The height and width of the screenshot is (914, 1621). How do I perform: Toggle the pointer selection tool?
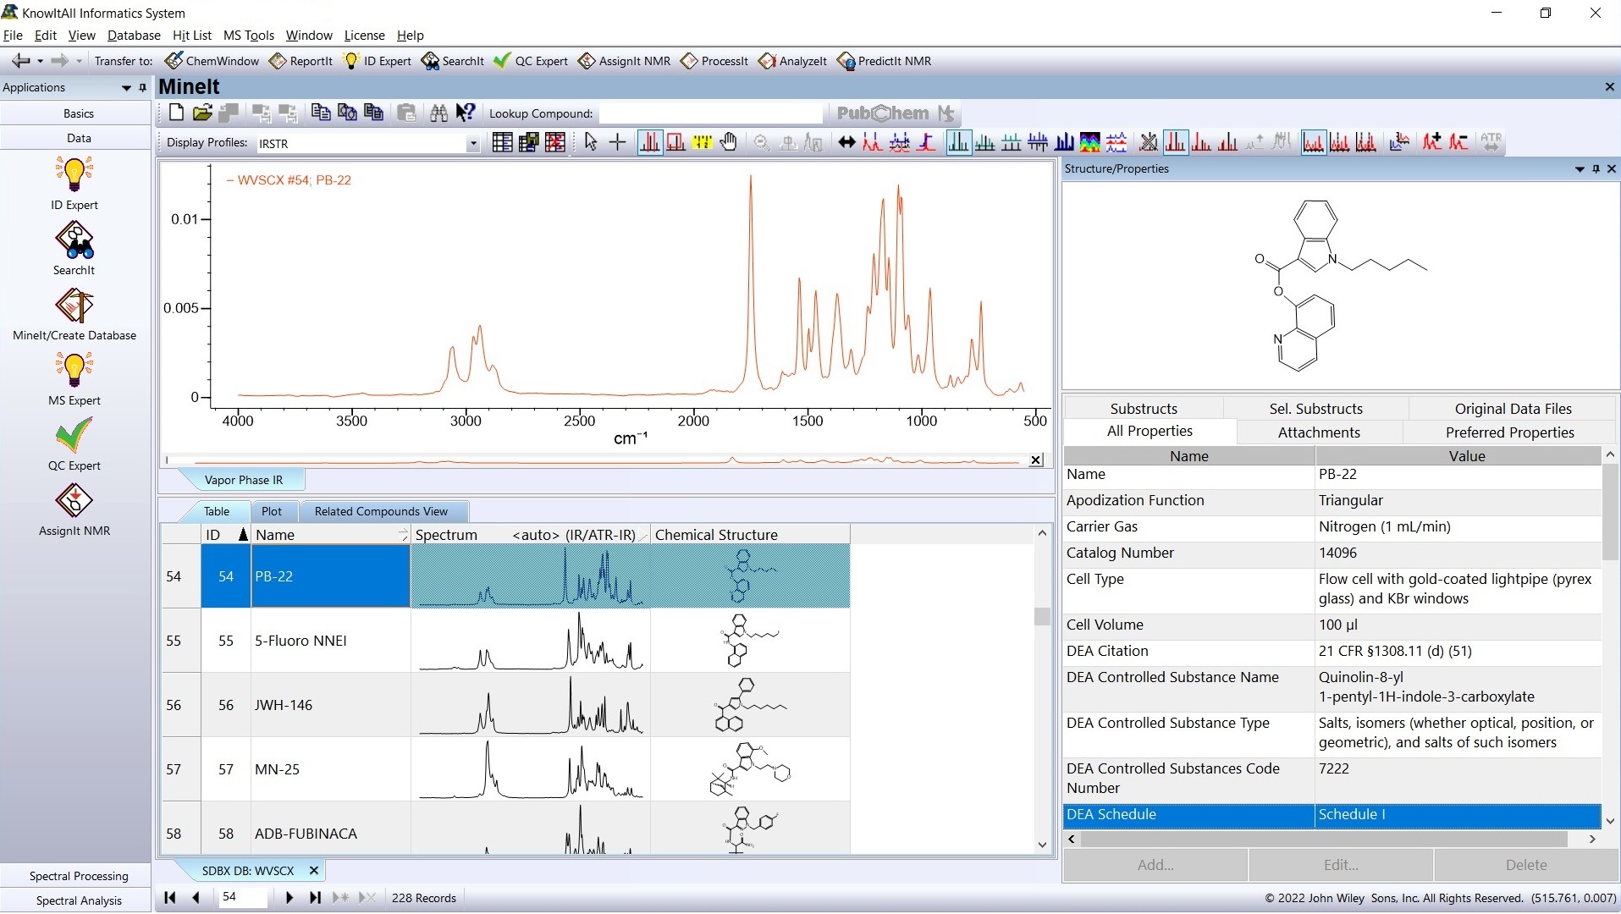(x=591, y=142)
